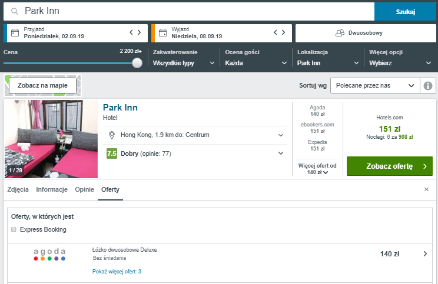Switch to the Oferty tab
The width and height of the screenshot is (438, 284).
[110, 189]
